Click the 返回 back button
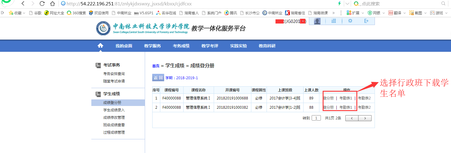 [x=158, y=78]
